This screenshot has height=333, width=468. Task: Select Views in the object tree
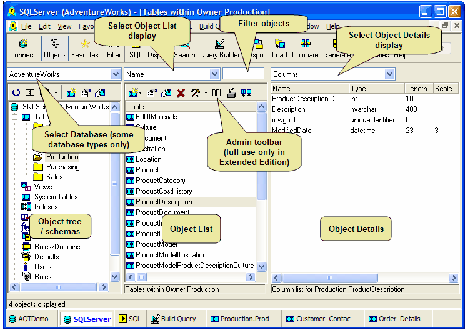tap(43, 187)
